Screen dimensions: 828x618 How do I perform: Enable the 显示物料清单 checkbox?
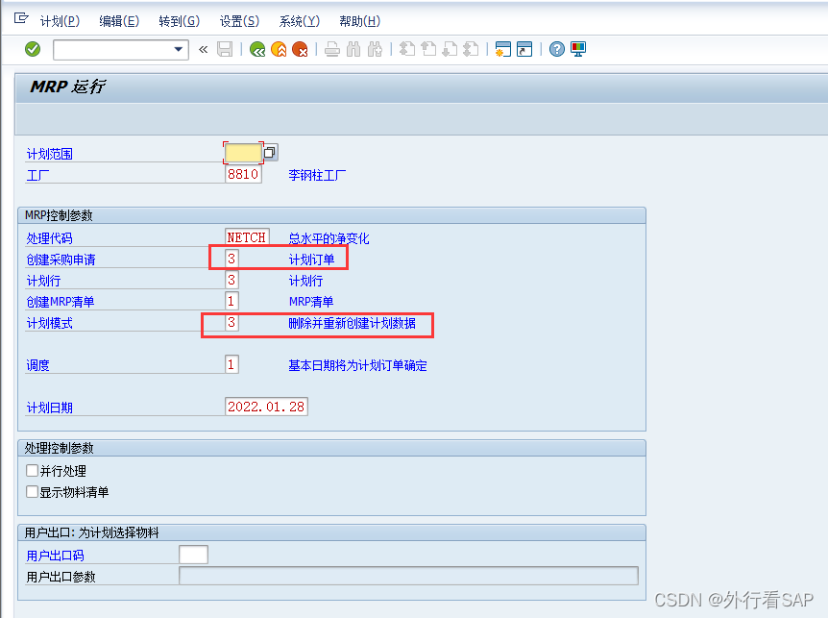tap(33, 492)
